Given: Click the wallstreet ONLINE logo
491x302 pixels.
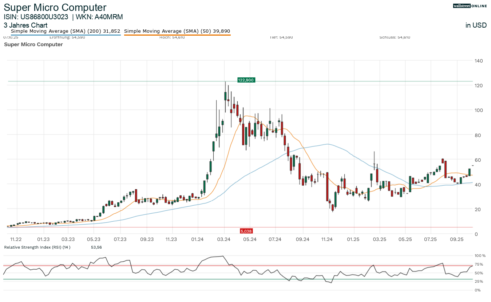Looking at the screenshot, I should click(x=470, y=6).
